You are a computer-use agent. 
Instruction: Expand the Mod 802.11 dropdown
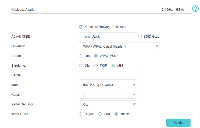pos(108,85)
